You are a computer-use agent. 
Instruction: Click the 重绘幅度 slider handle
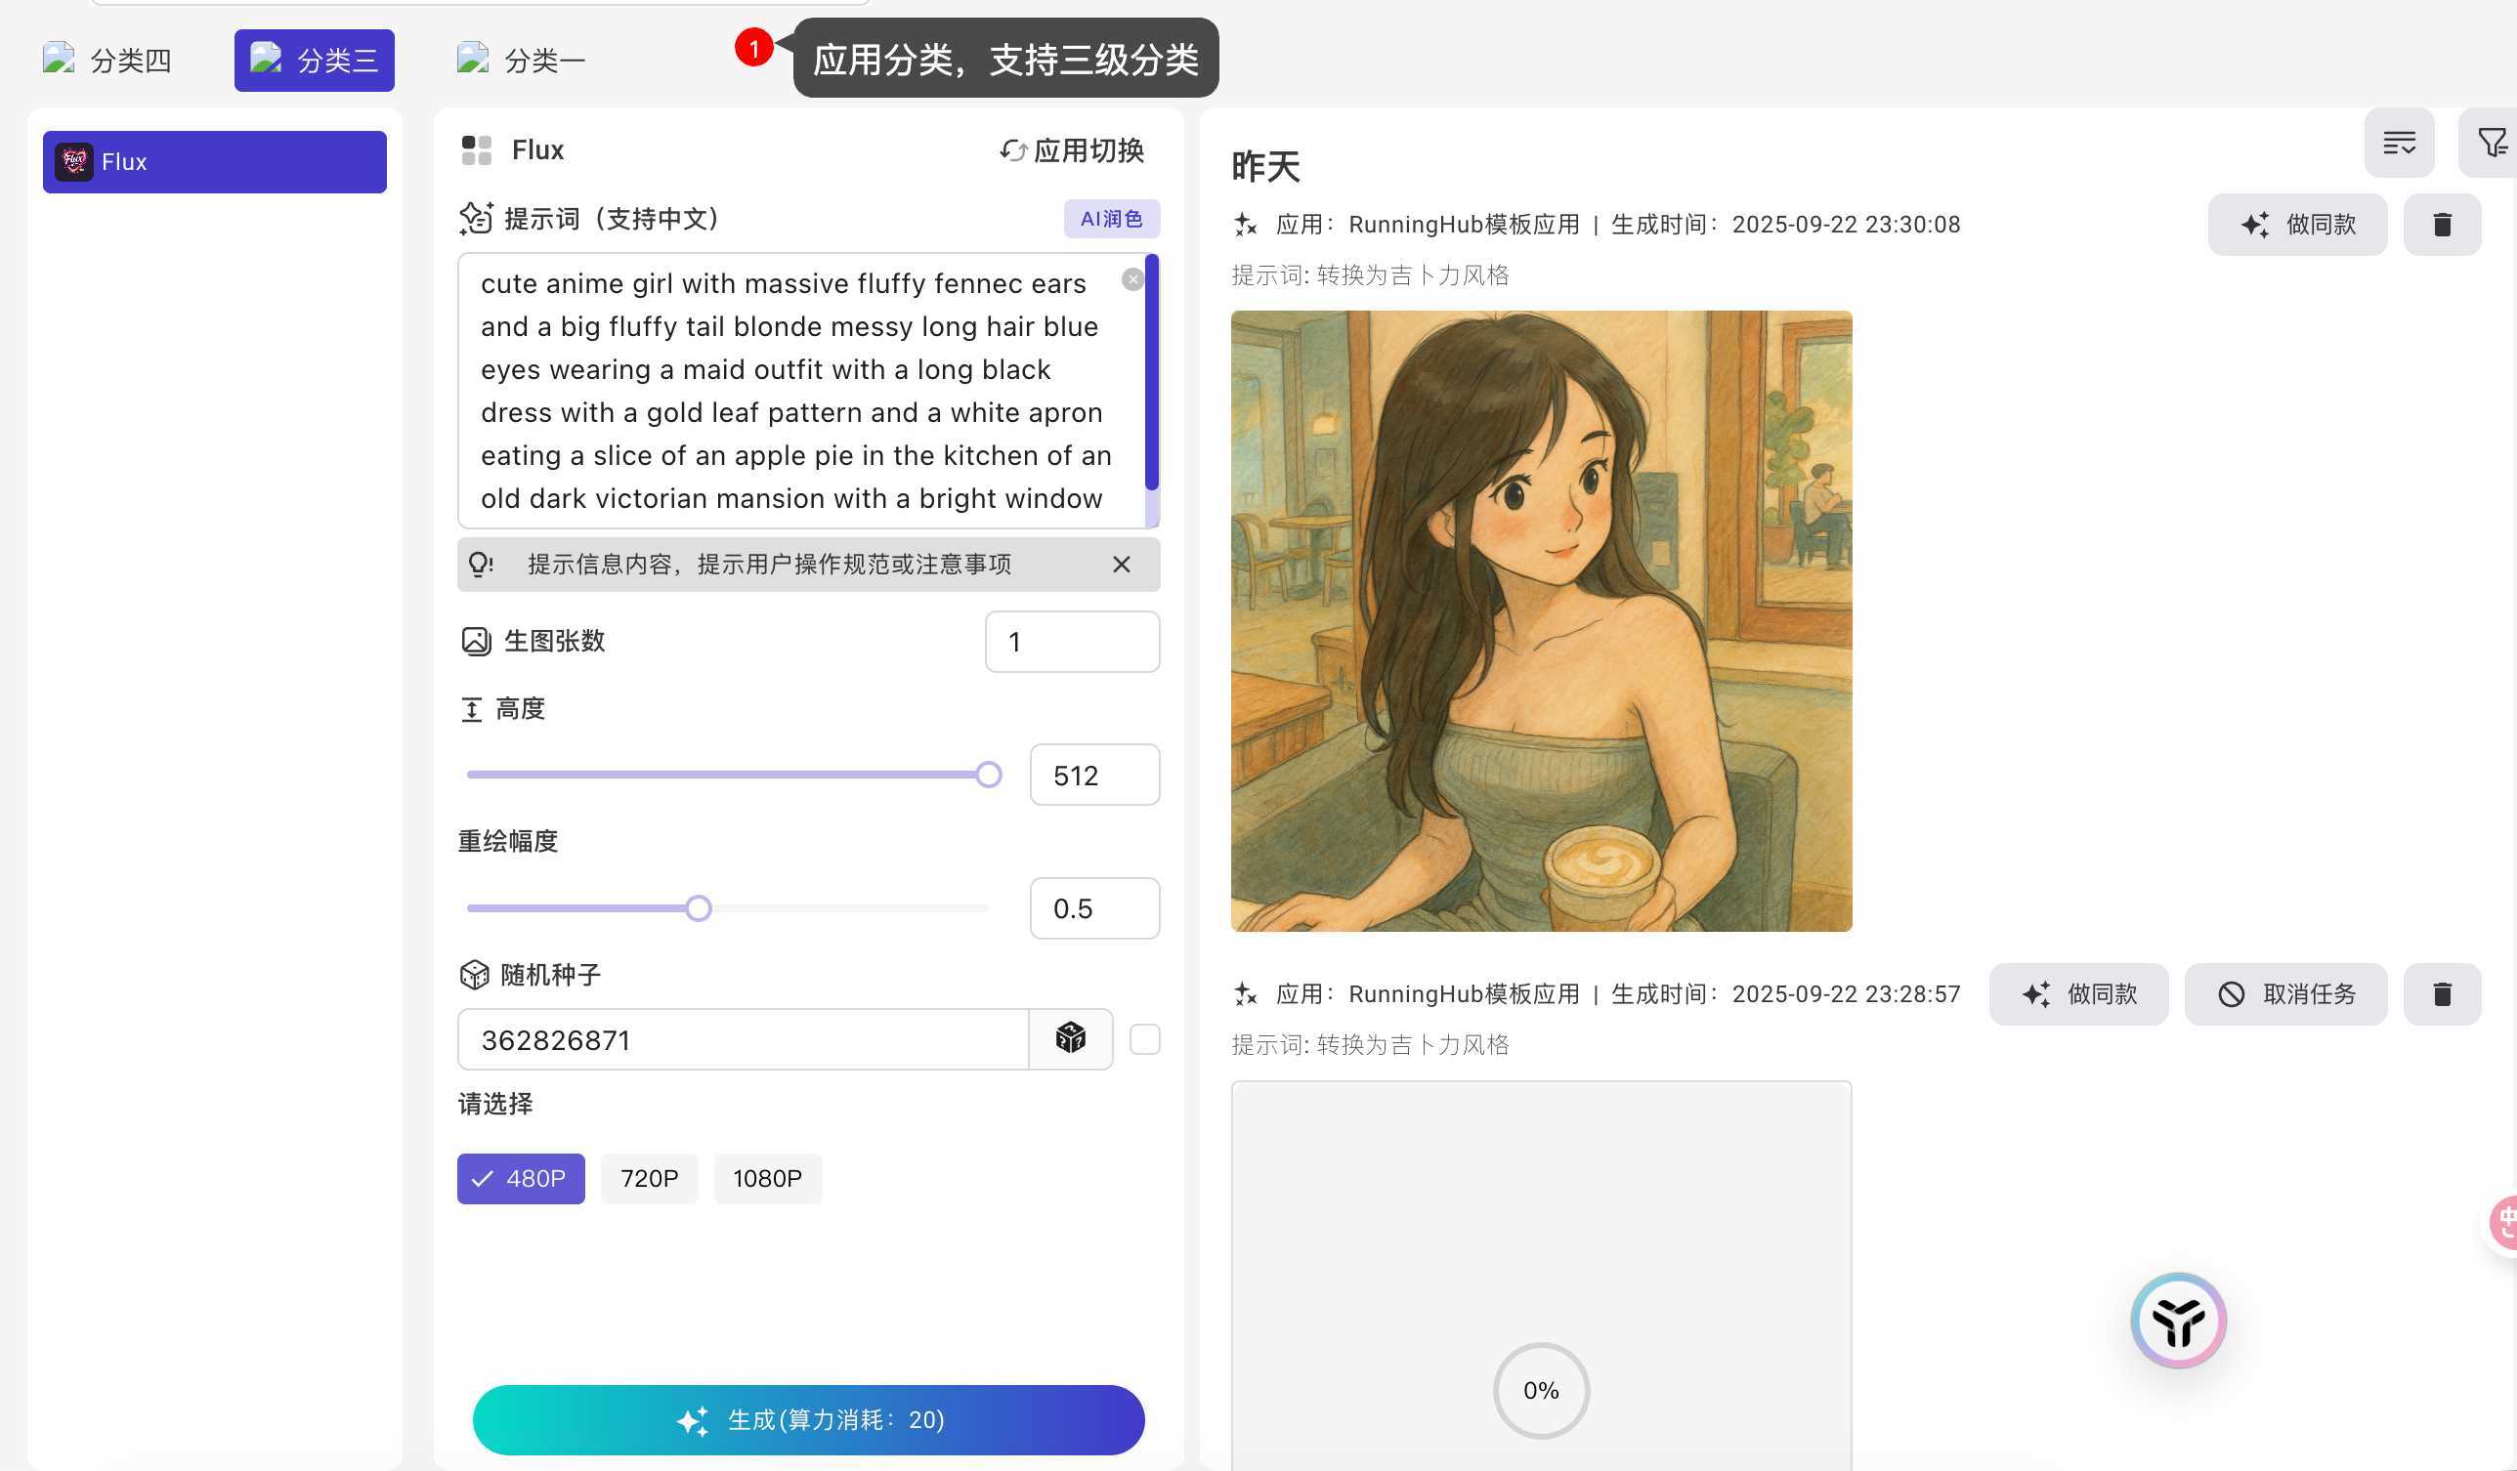[699, 907]
